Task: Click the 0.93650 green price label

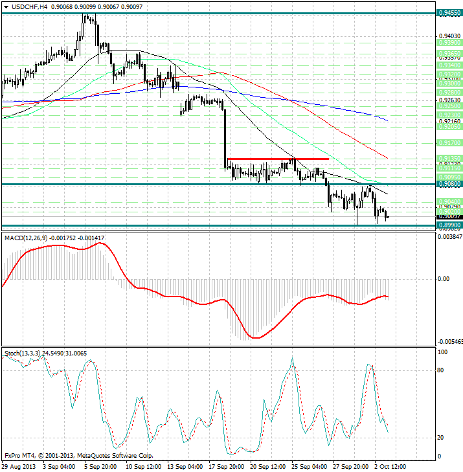Action: click(x=449, y=54)
